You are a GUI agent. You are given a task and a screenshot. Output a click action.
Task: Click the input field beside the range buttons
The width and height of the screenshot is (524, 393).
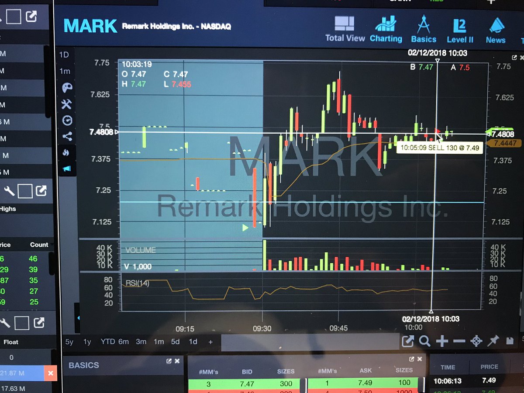pos(310,342)
